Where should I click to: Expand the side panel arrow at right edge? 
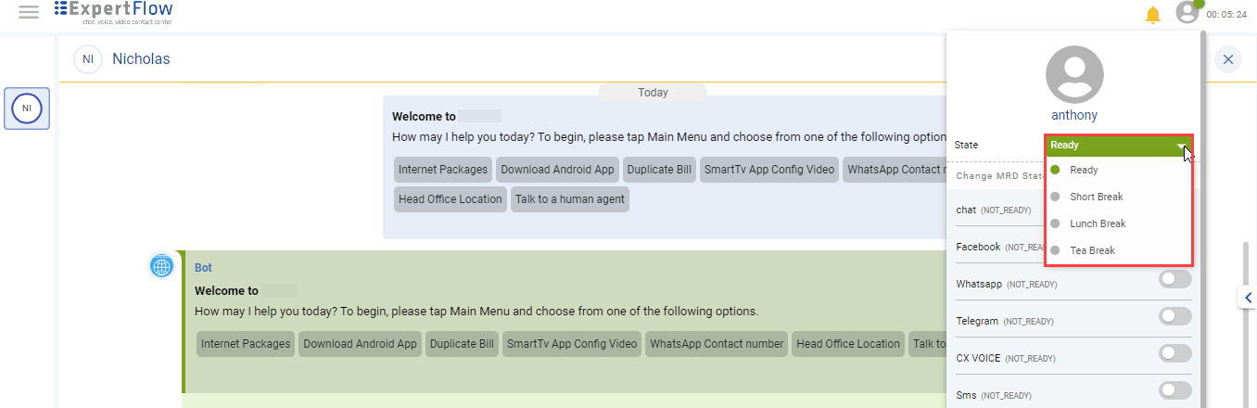coord(1248,298)
